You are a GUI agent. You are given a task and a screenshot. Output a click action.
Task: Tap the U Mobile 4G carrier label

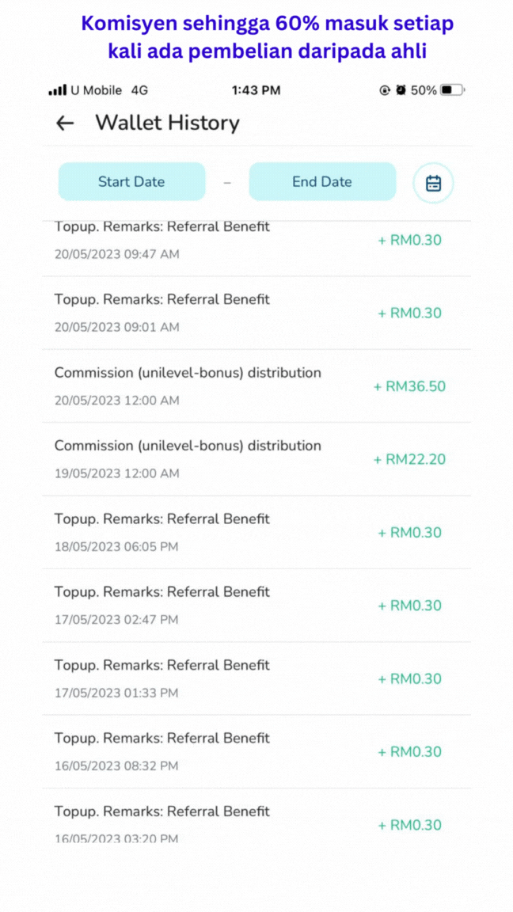[x=109, y=90]
